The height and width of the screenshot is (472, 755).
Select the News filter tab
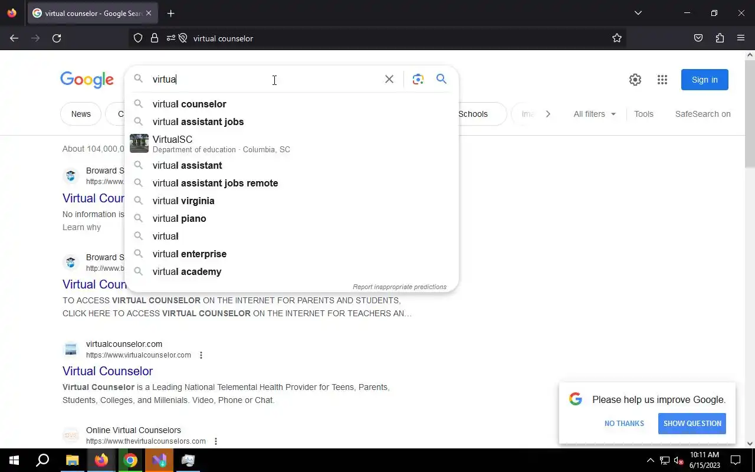click(81, 114)
